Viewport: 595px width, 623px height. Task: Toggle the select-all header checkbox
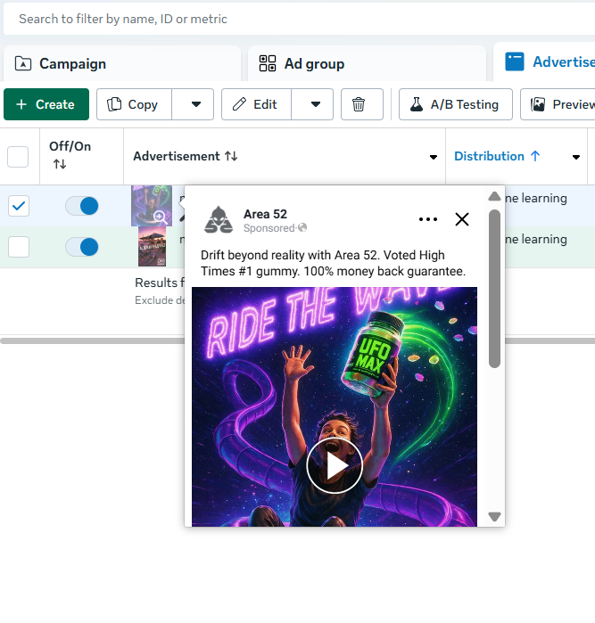click(18, 157)
